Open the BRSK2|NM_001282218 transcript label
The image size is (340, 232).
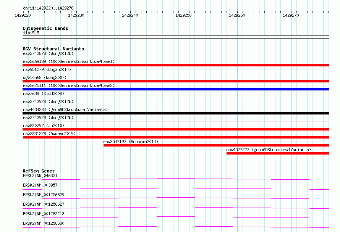click(44, 214)
